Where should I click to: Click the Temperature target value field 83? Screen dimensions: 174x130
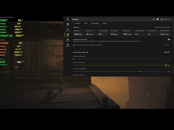[169, 71]
